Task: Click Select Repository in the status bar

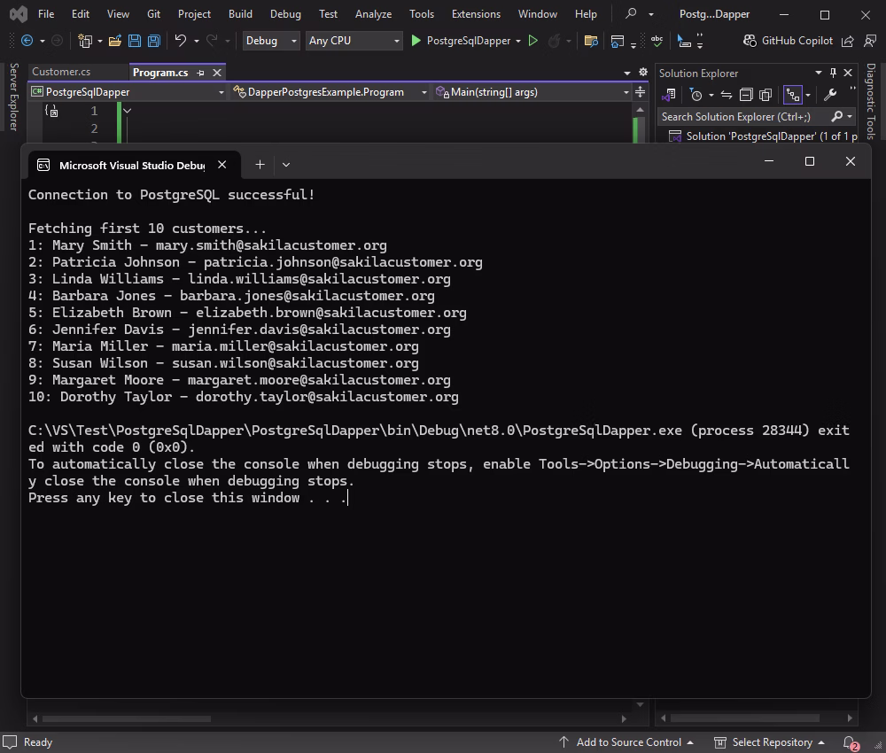Action: pyautogui.click(x=773, y=742)
